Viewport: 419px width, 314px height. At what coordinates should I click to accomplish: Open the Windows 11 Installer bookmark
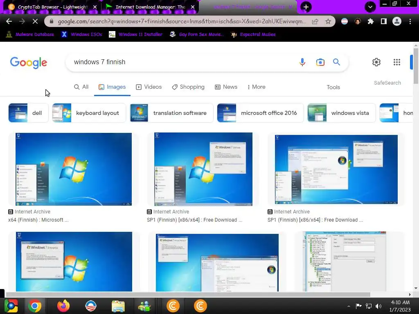click(x=136, y=34)
